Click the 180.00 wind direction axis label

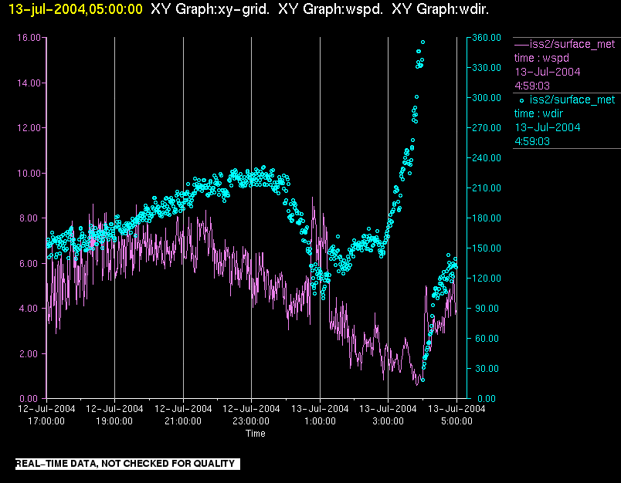click(487, 218)
